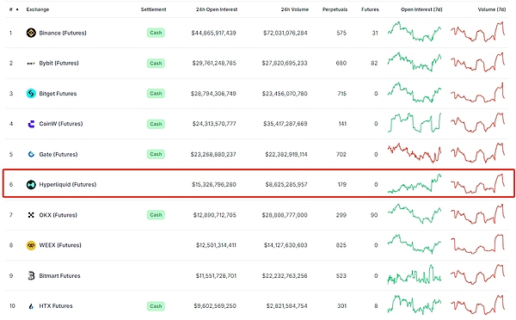This screenshot has width=516, height=320.
Task: Click Binance open interest 7d sparkline chart
Action: coord(415,32)
